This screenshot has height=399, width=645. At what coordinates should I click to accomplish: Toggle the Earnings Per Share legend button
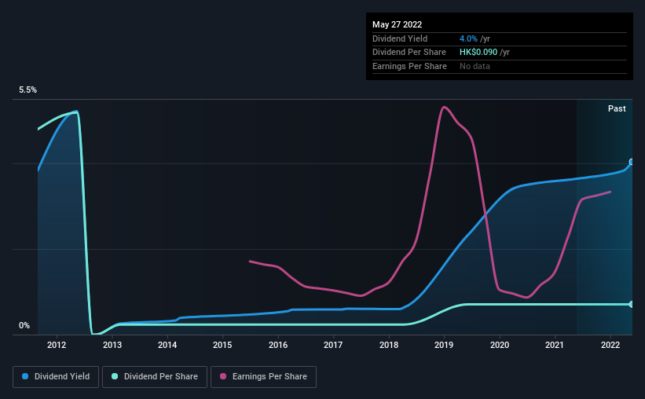[x=263, y=377]
